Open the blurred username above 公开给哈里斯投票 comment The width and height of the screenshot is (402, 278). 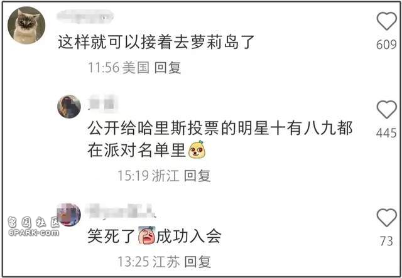point(103,104)
